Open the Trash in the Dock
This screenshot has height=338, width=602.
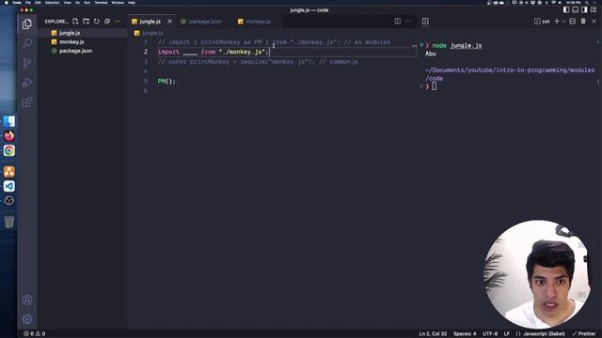(9, 222)
